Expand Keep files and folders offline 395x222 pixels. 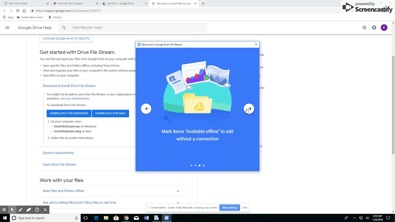coord(64,191)
